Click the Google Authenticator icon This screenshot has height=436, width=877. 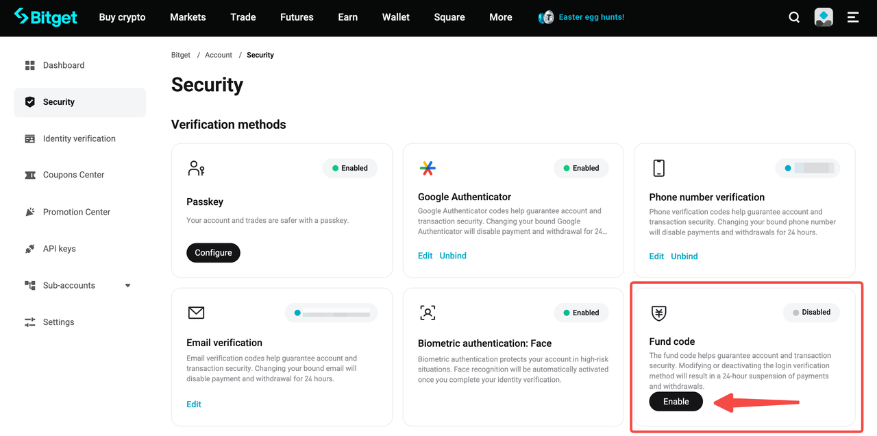coord(428,167)
